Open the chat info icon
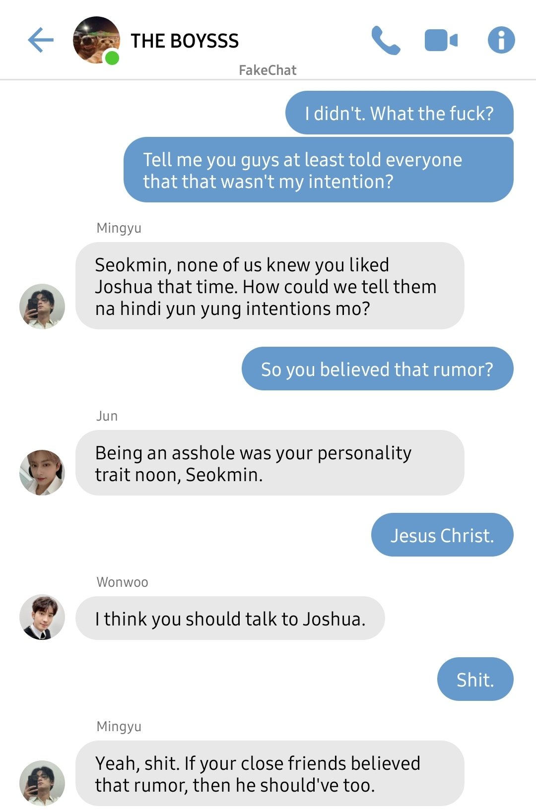Screen dimensions: 536x810 (501, 40)
